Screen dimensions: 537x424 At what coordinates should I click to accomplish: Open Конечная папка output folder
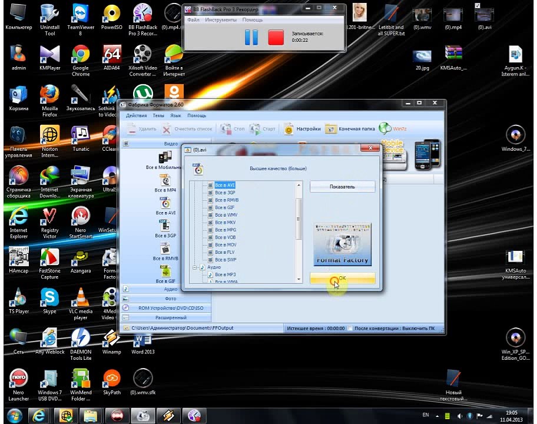350,129
